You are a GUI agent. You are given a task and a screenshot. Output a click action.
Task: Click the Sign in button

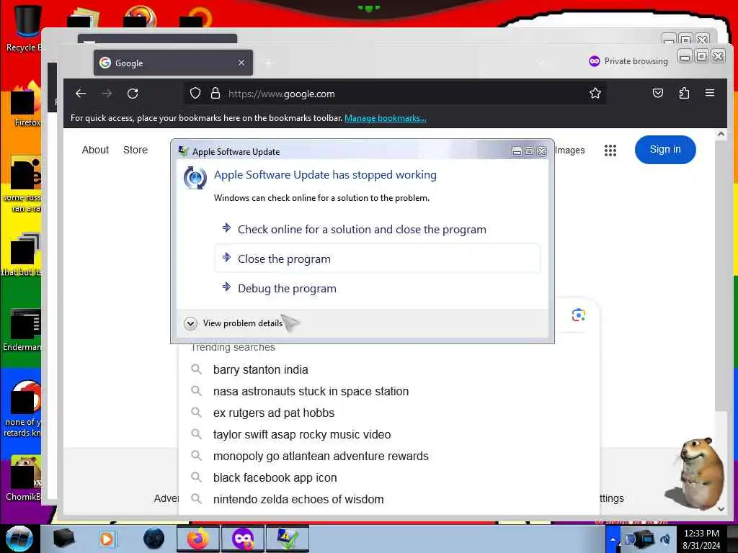pyautogui.click(x=665, y=150)
